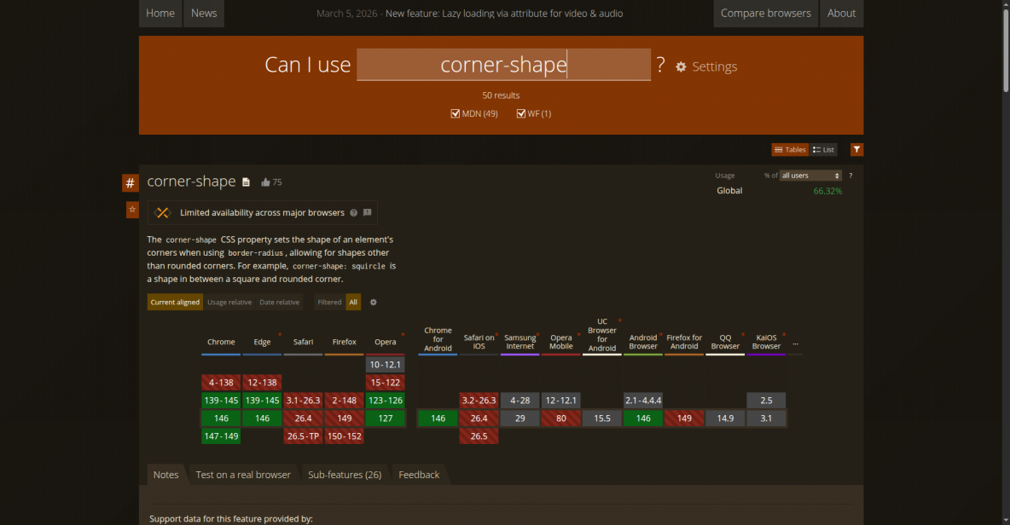Select Current aligned view mode
This screenshot has height=525, width=1010.
pos(175,303)
